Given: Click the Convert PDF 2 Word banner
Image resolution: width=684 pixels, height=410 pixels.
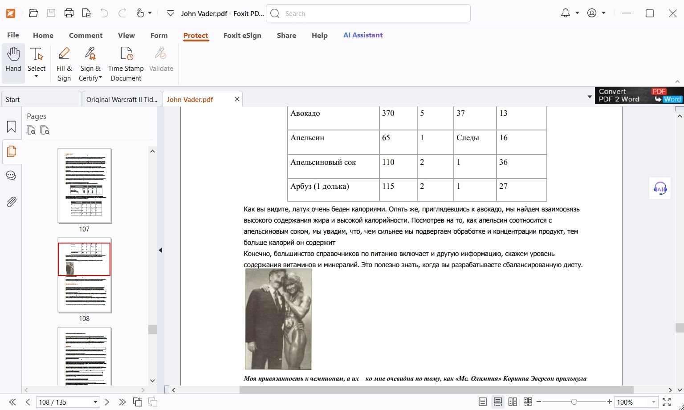Looking at the screenshot, I should pyautogui.click(x=639, y=95).
